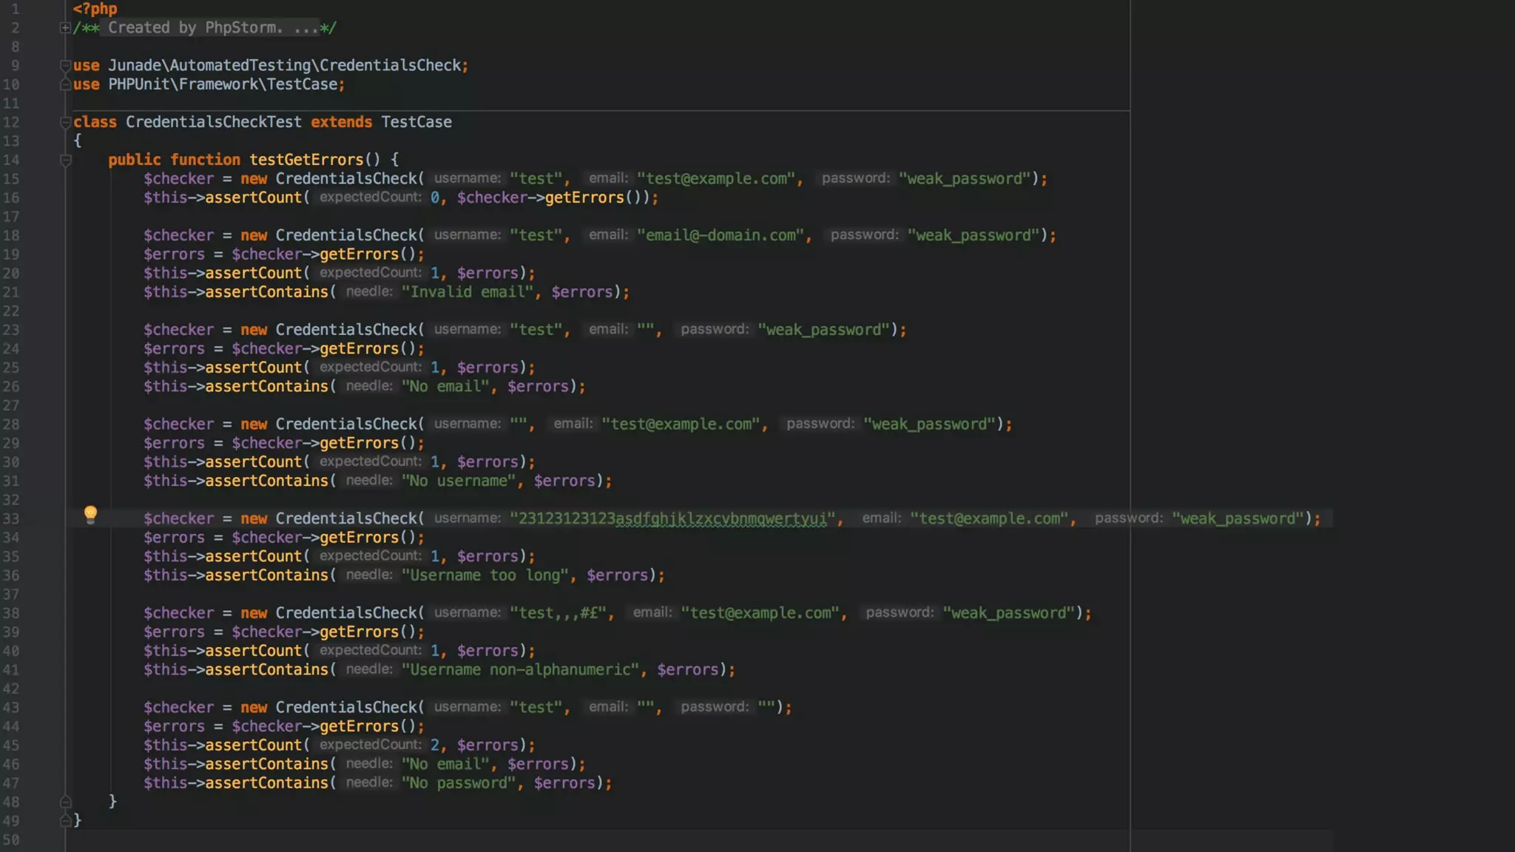Collapse the CredentialsCheckTest class fold marker
The height and width of the screenshot is (852, 1515).
[65, 122]
